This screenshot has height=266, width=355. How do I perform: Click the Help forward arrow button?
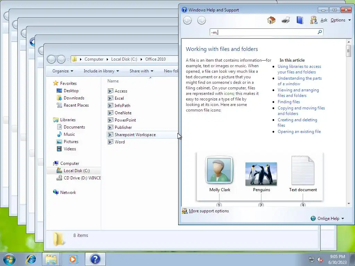pyautogui.click(x=201, y=20)
